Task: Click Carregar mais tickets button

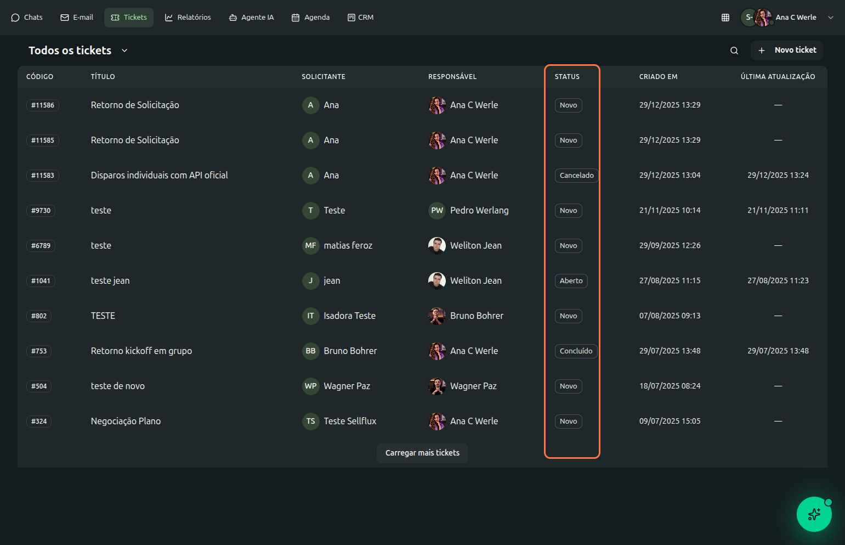Action: pyautogui.click(x=422, y=453)
